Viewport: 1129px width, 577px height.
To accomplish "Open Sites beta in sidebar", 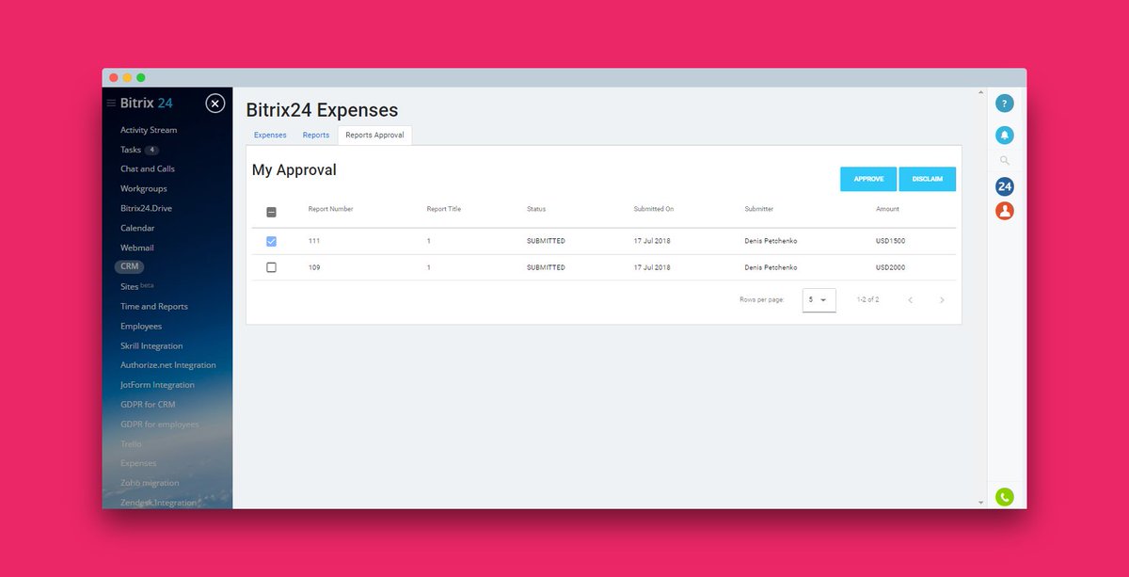I will [x=136, y=286].
